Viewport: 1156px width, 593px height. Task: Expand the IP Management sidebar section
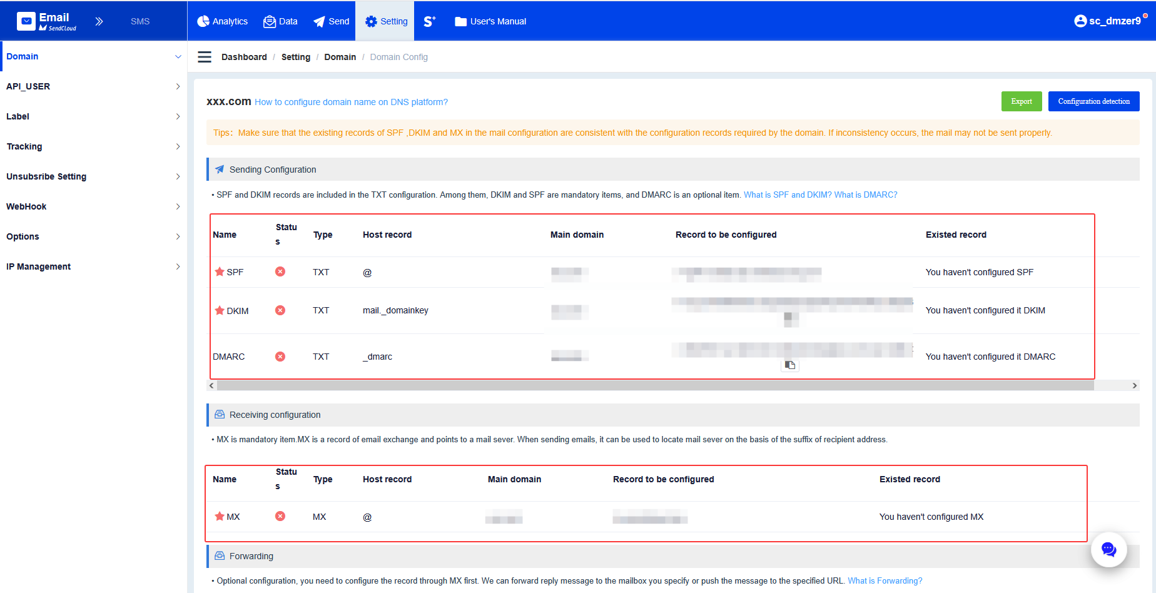(93, 266)
